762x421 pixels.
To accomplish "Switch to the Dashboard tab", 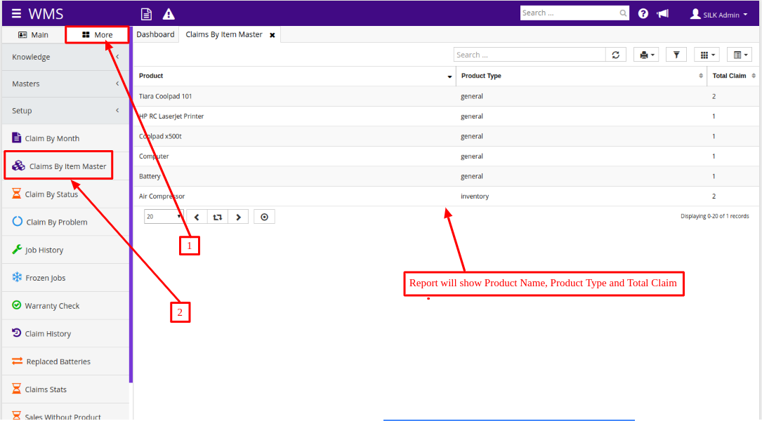I will [155, 34].
